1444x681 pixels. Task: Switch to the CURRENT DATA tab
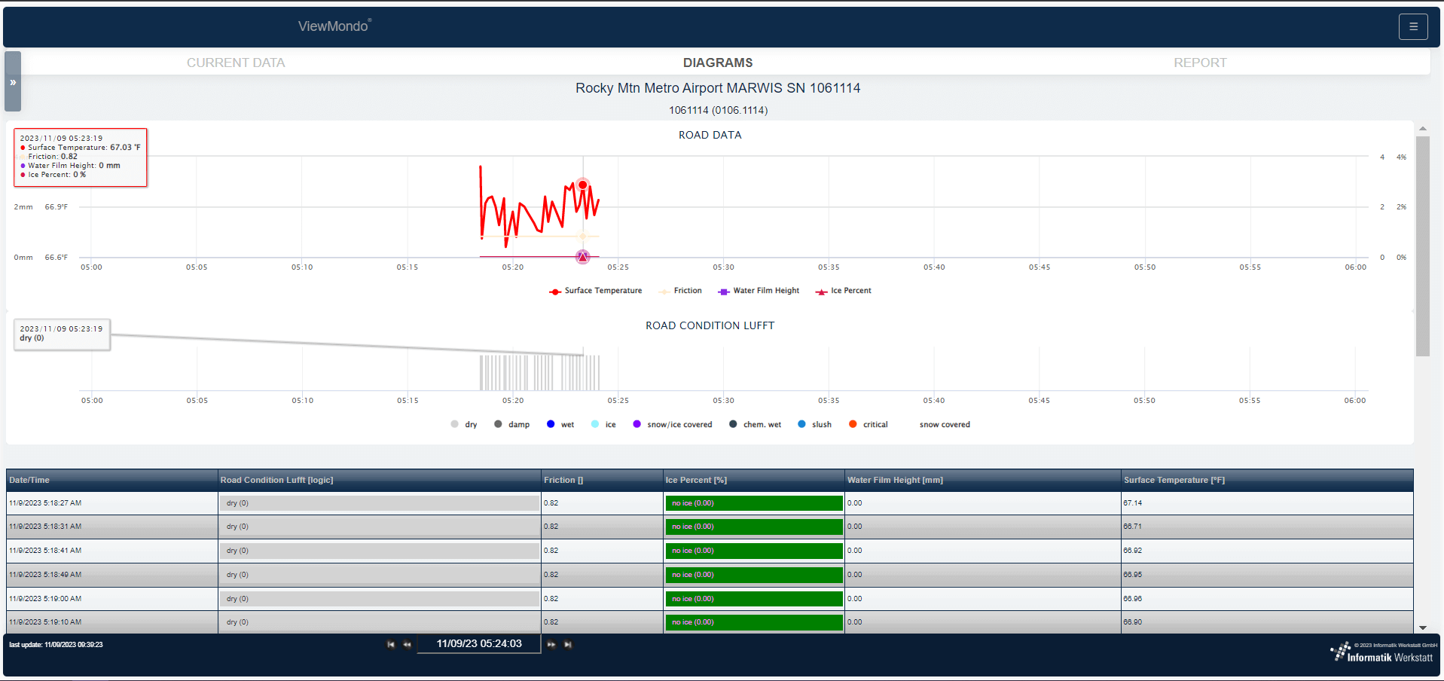click(236, 63)
